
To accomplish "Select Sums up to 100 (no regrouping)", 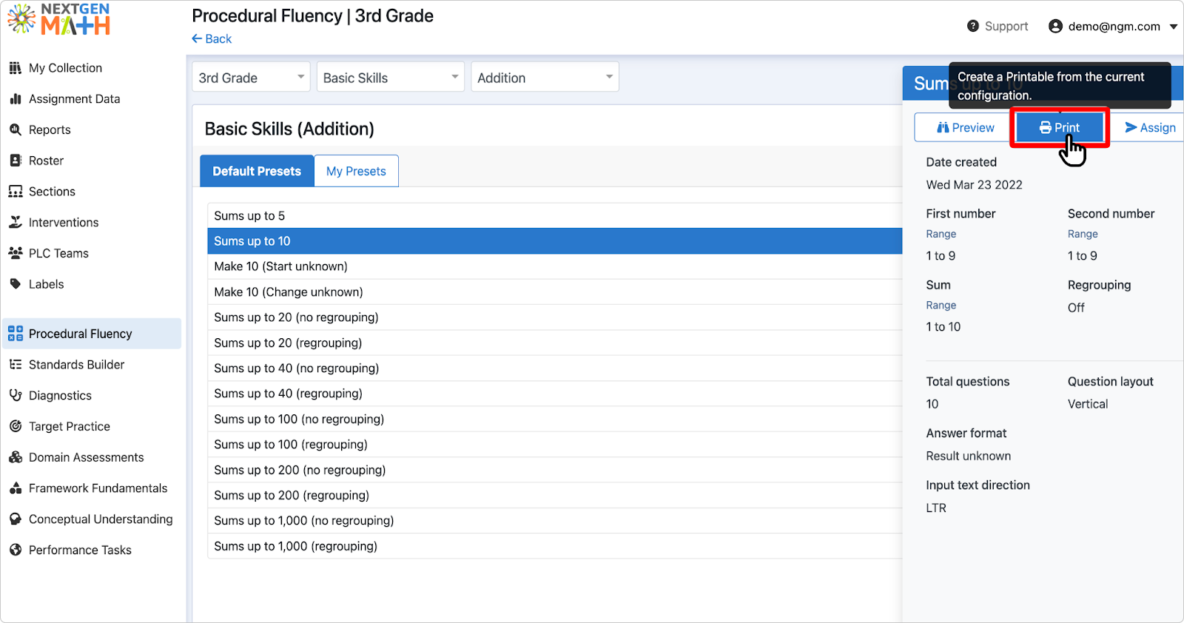I will 555,419.
